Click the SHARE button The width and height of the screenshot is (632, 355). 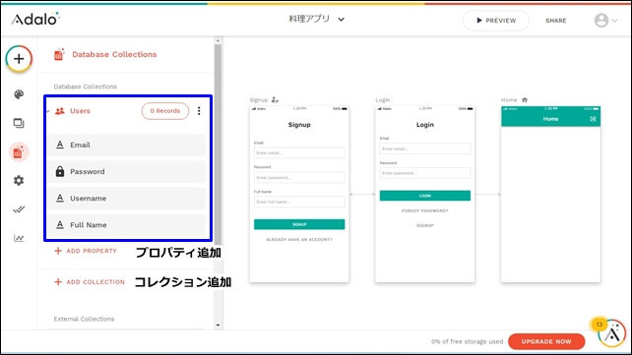point(556,21)
